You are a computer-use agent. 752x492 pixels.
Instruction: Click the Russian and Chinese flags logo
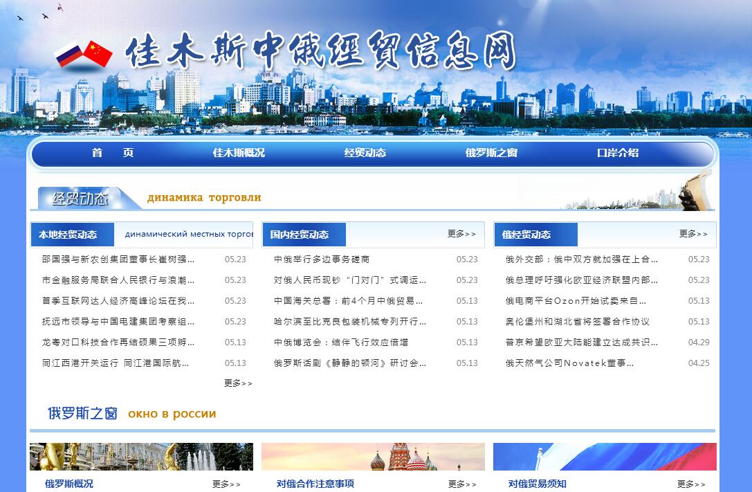84,54
